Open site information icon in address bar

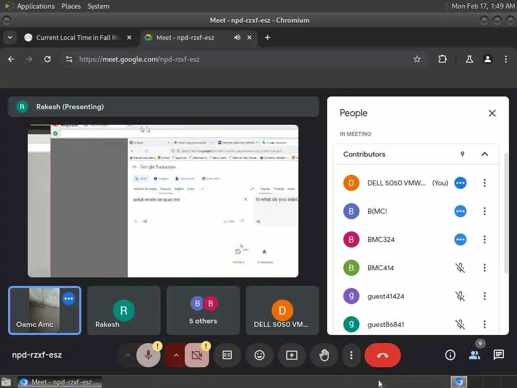point(69,59)
